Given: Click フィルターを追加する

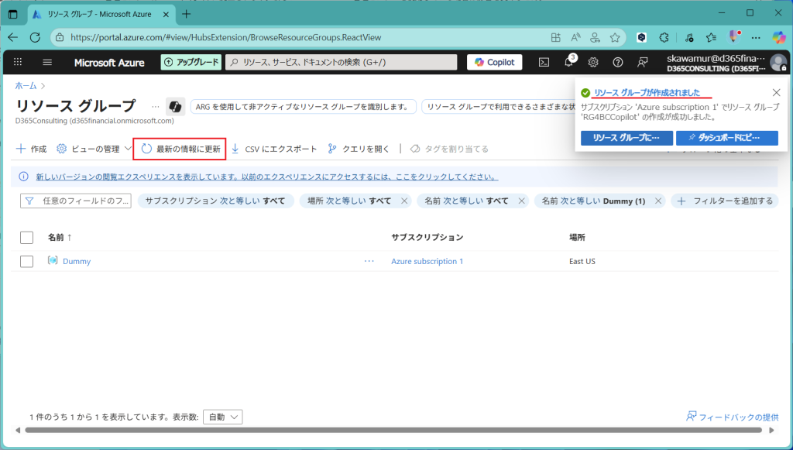Looking at the screenshot, I should pyautogui.click(x=725, y=201).
